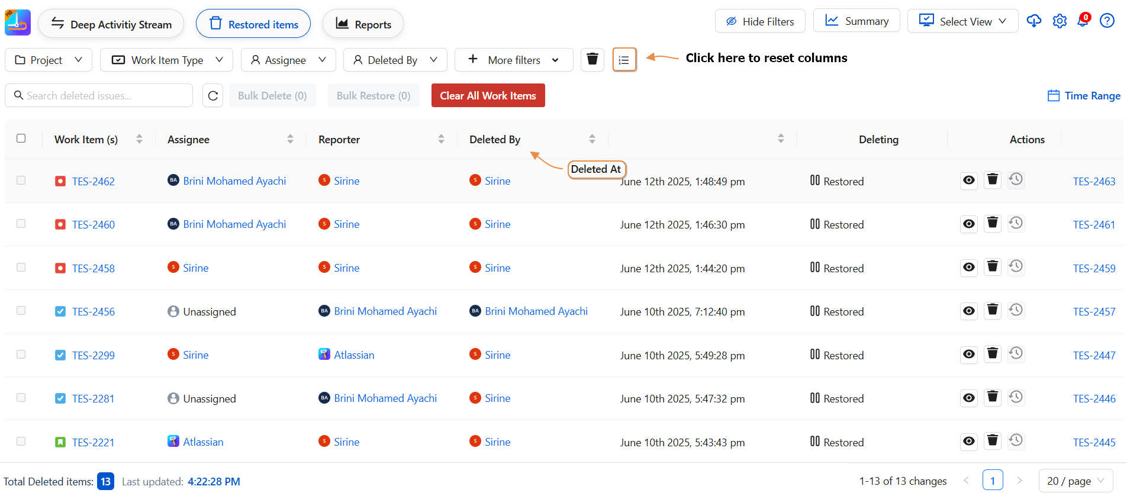1127x496 pixels.
Task: Click the refresh icon next to search
Action: (x=213, y=96)
